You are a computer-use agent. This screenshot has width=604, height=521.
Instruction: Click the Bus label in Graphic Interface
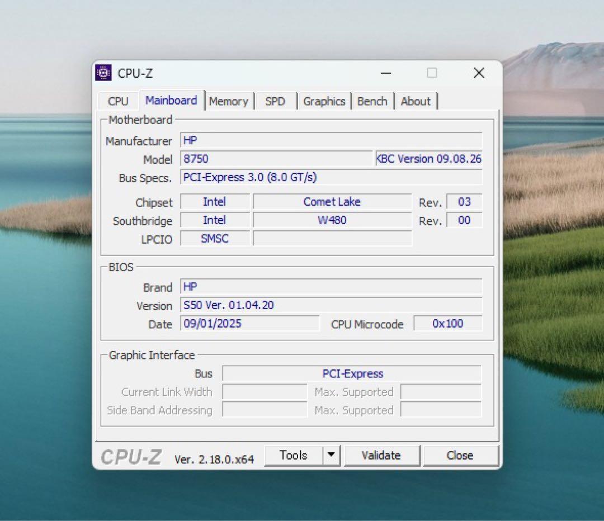click(x=204, y=374)
